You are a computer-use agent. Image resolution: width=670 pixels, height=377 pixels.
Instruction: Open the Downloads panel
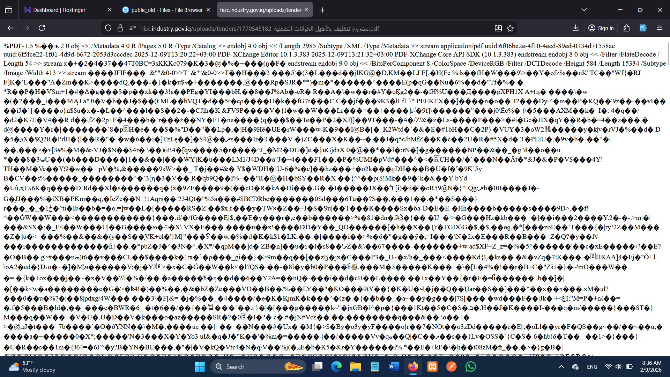click(575, 28)
